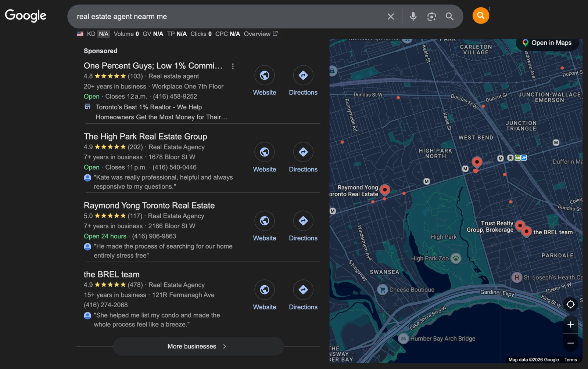Open High Park Real Estate Group website icon
The width and height of the screenshot is (588, 369).
tap(265, 152)
